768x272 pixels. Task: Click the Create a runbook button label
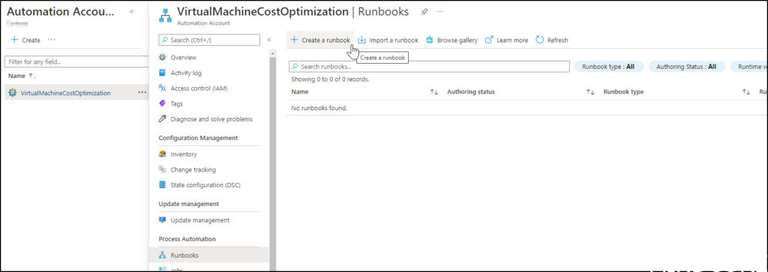coord(325,40)
